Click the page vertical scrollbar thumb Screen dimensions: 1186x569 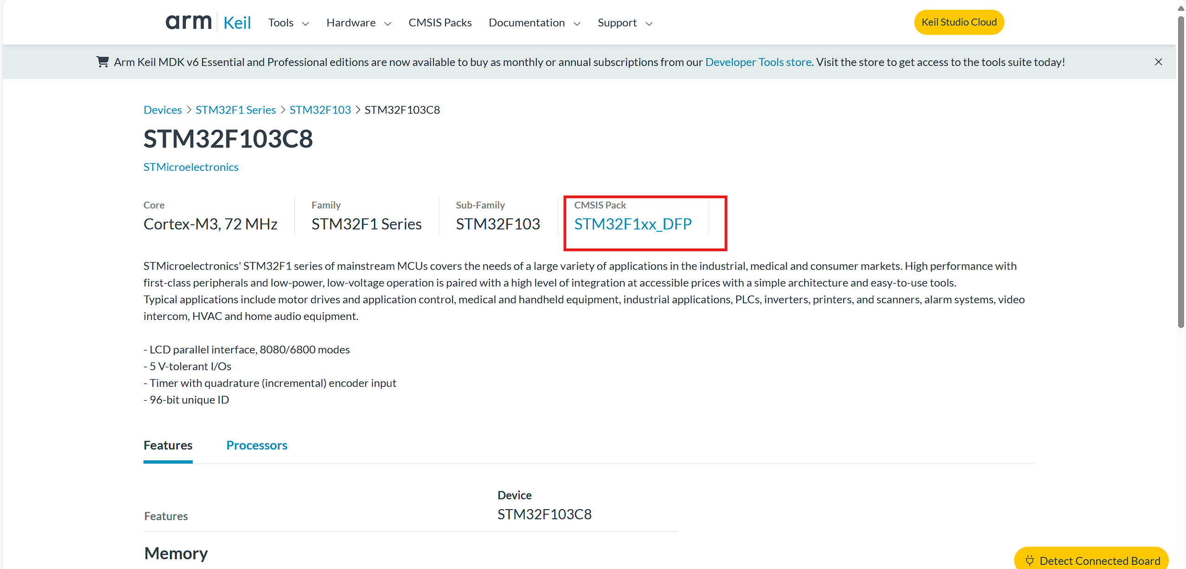[1181, 172]
